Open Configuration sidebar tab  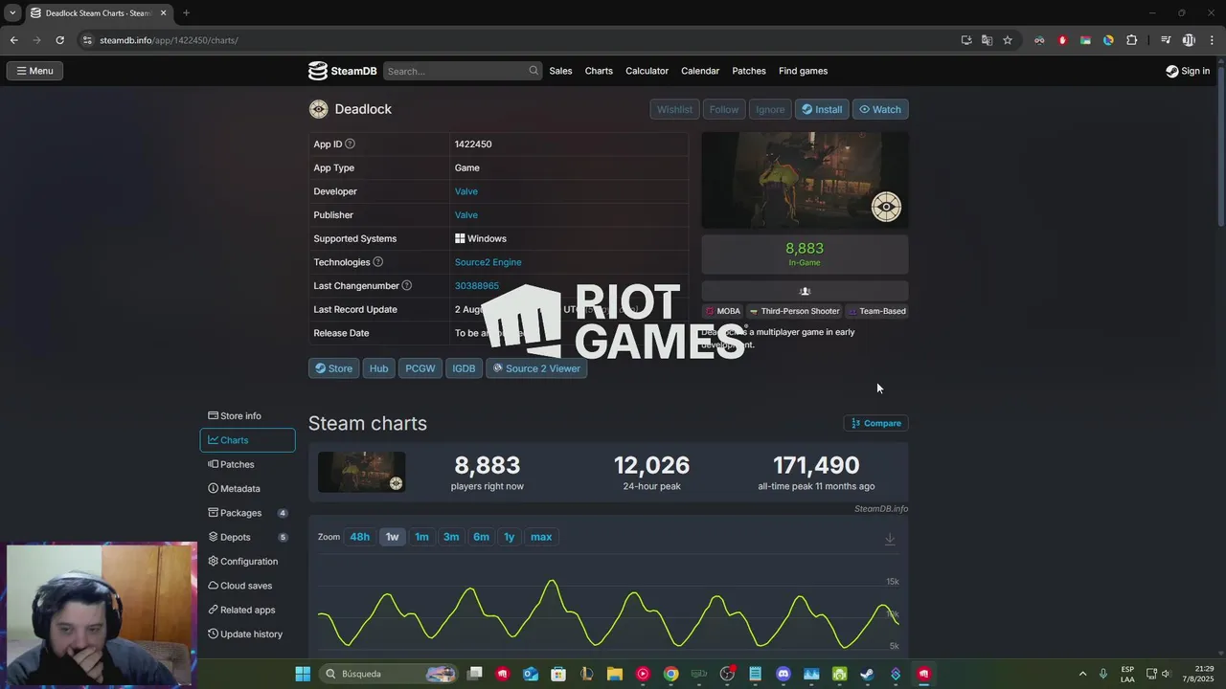click(x=247, y=562)
